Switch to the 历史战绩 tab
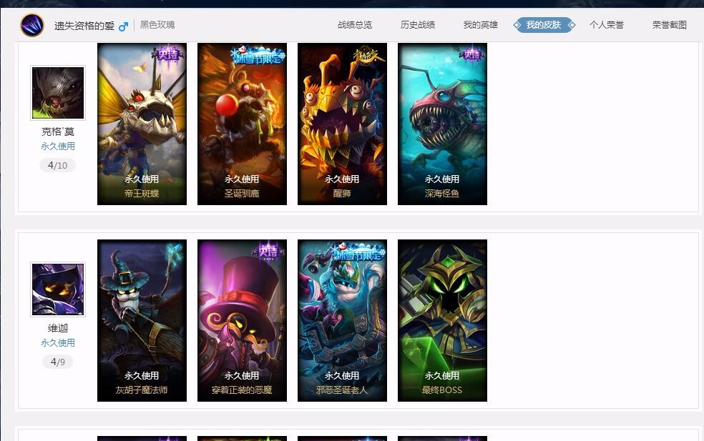Viewport: 704px width, 441px height. [x=418, y=25]
